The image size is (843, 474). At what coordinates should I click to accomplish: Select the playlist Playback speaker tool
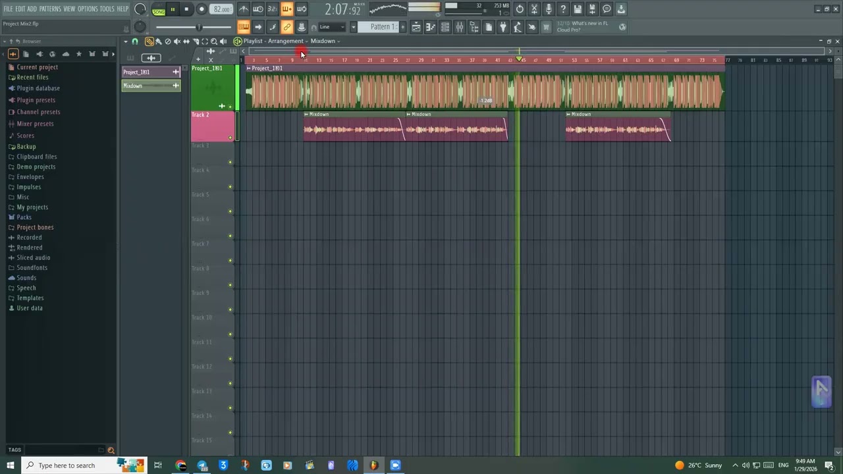tap(223, 41)
